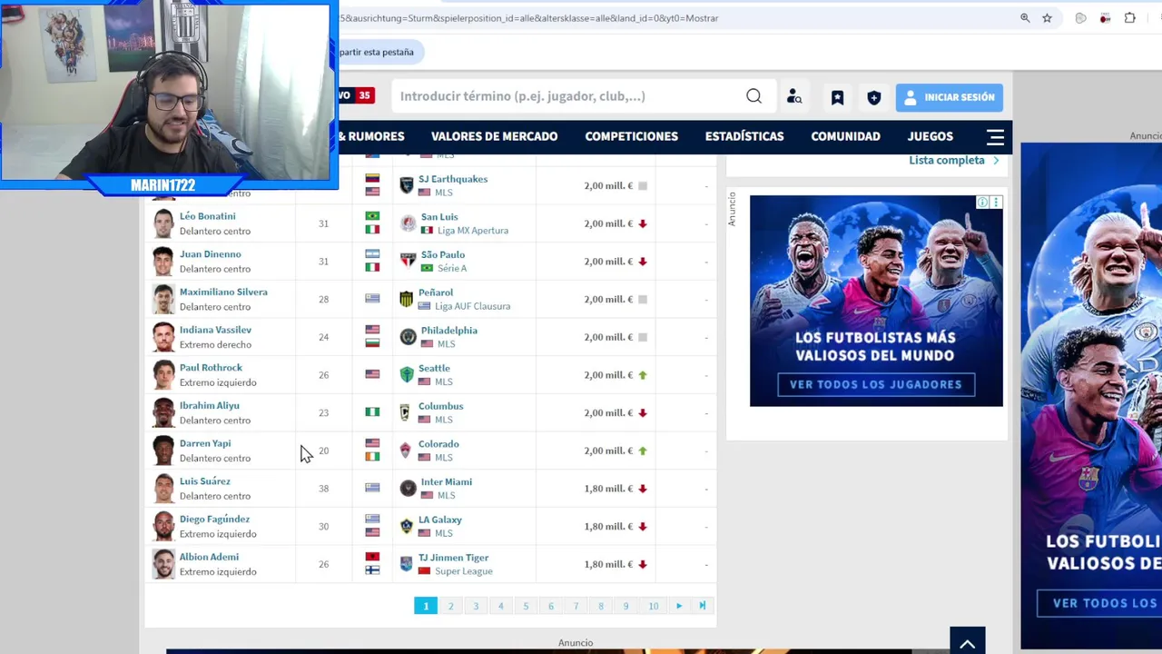Select current page 1 in pagination
Screen dimensions: 1162x654
426,606
